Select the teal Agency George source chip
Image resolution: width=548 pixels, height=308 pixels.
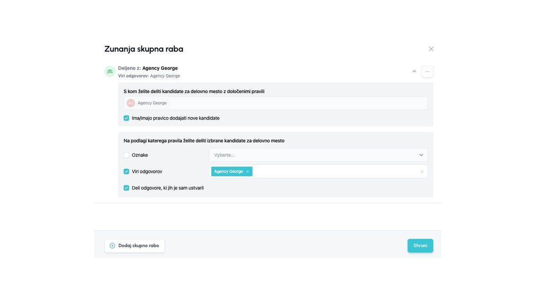tap(228, 172)
